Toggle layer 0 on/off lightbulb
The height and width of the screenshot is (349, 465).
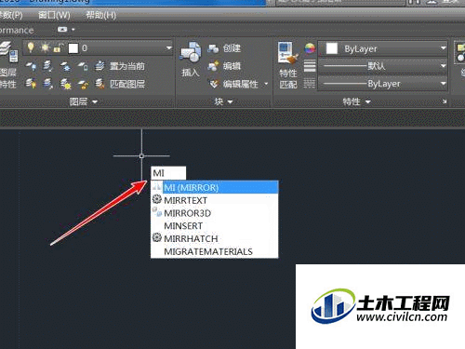31,47
